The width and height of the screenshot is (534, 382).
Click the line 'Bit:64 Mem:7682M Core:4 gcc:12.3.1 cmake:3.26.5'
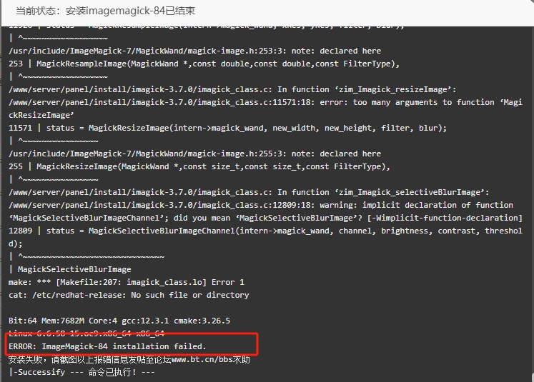click(x=119, y=321)
